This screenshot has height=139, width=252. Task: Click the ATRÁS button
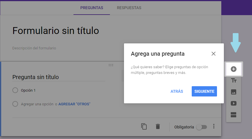(x=177, y=91)
